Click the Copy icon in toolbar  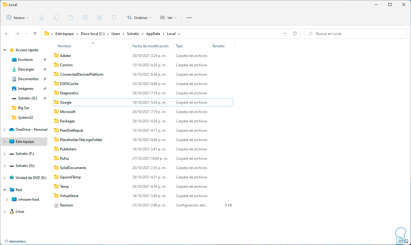(x=56, y=18)
